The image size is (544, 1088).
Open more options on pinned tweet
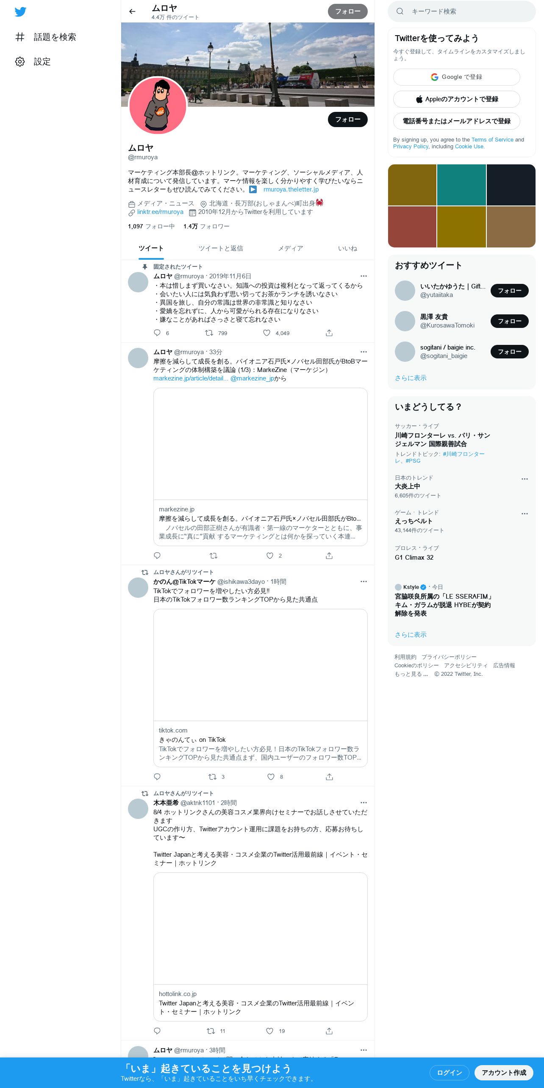(x=364, y=276)
